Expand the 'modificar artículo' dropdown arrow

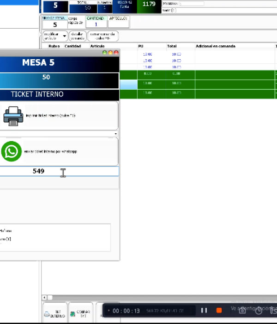(x=65, y=36)
